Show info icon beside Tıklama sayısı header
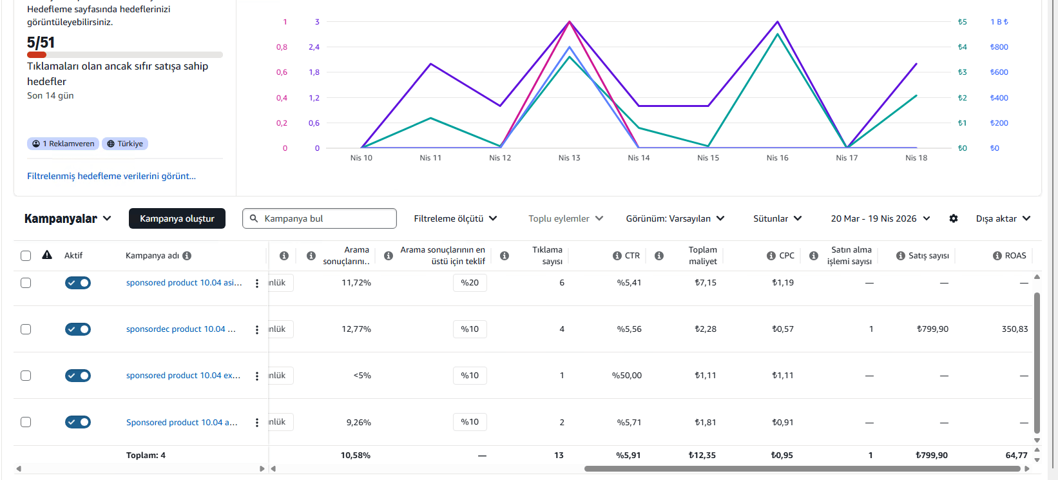 click(505, 256)
